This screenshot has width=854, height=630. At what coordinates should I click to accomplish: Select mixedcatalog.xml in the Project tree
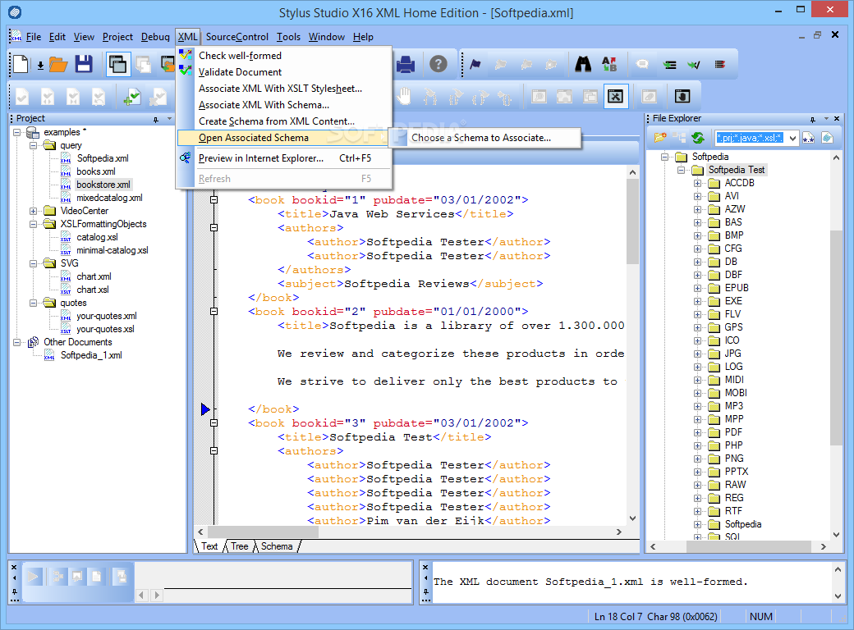click(x=109, y=198)
